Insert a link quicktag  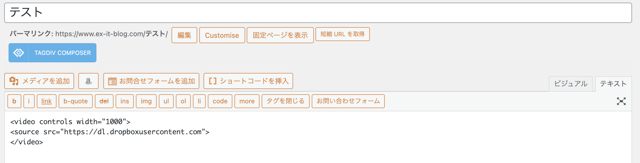(x=47, y=101)
